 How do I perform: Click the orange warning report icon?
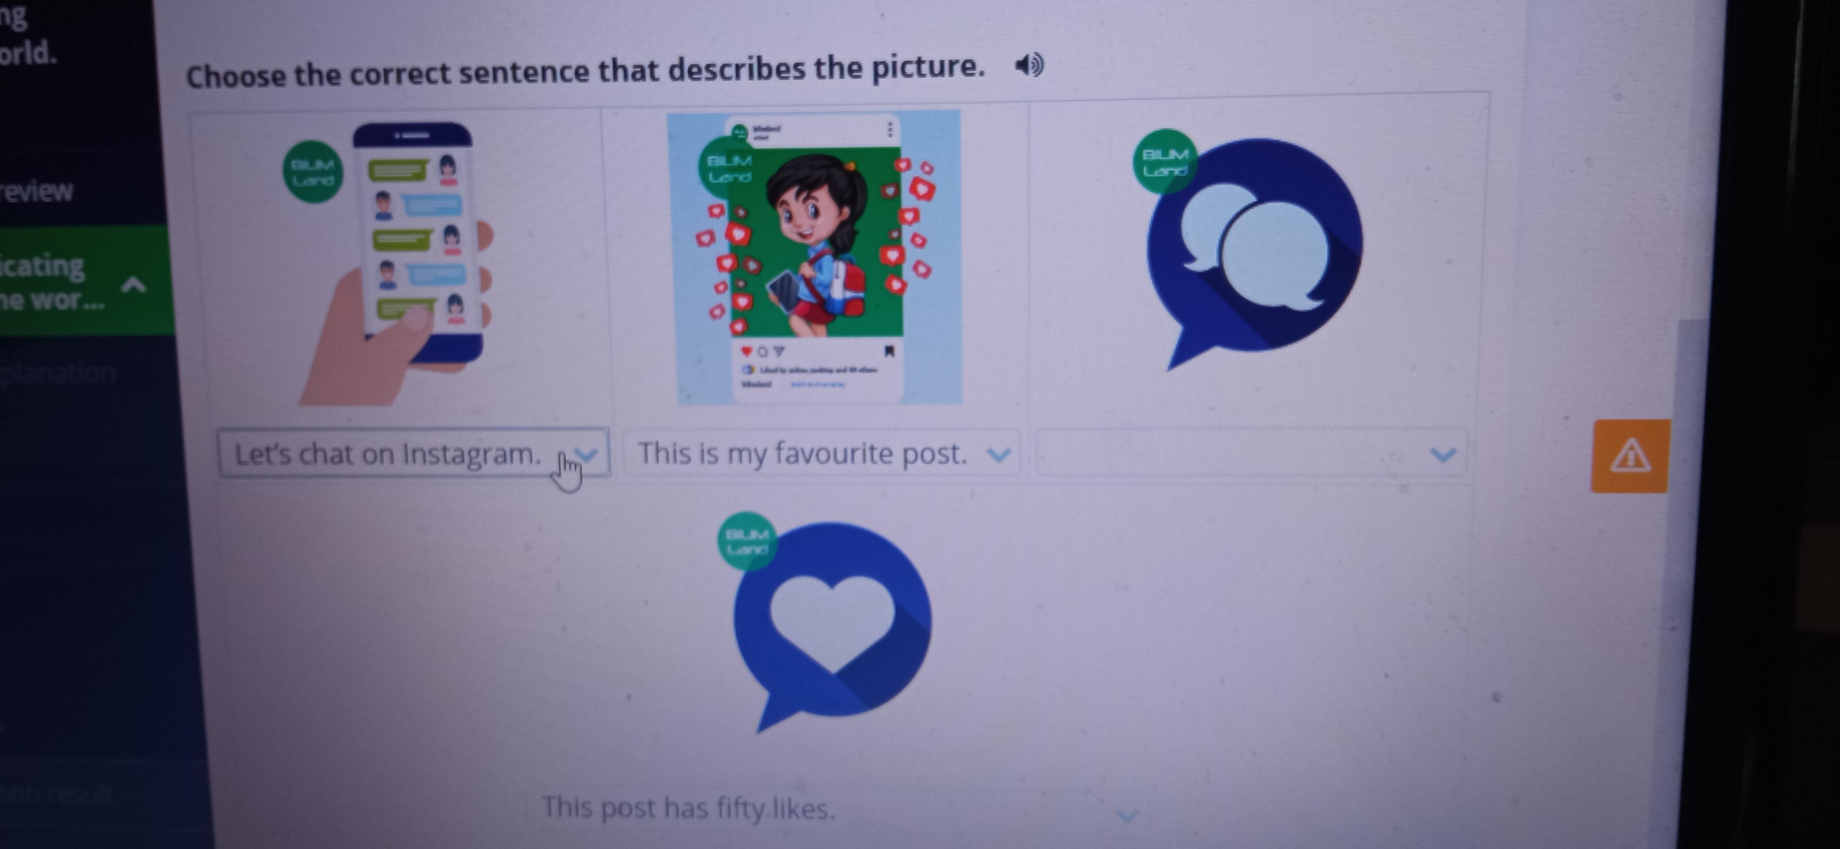point(1630,456)
